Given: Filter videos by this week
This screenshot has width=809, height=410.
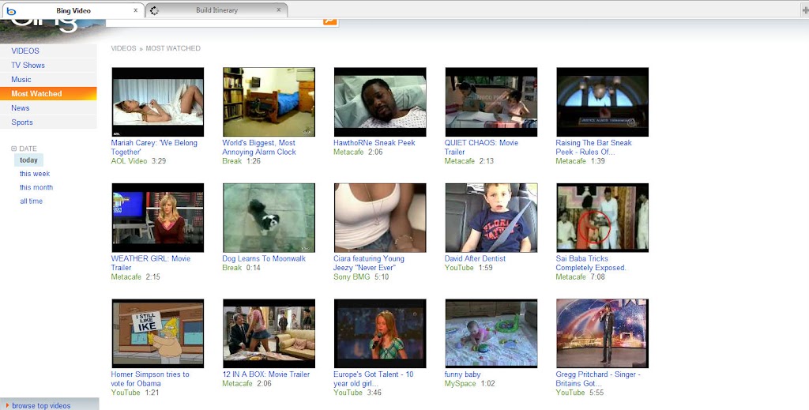Looking at the screenshot, I should pos(35,174).
